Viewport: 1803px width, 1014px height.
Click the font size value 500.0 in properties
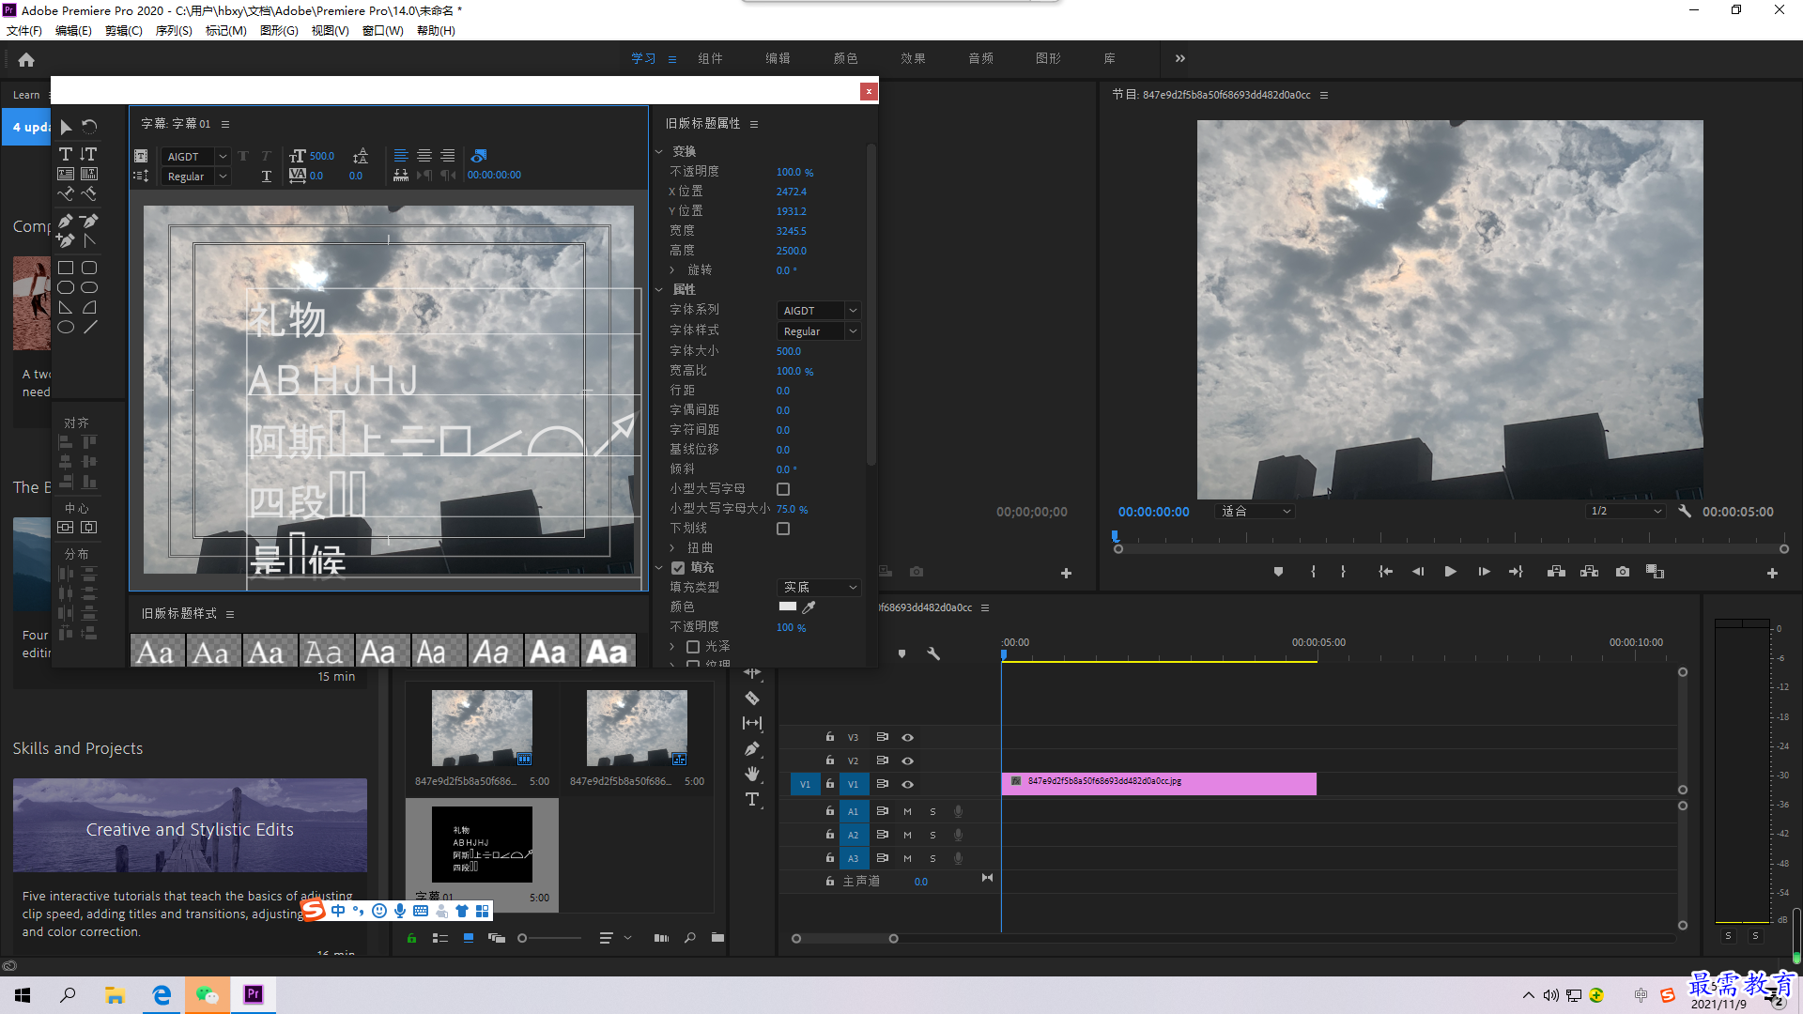789,351
